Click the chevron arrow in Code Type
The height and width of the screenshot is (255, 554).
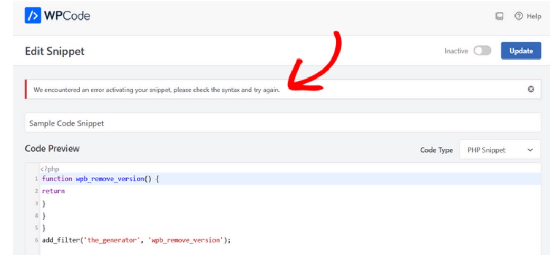[530, 150]
